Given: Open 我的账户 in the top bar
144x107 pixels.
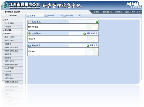Looking at the screenshot, I should click(x=119, y=12).
